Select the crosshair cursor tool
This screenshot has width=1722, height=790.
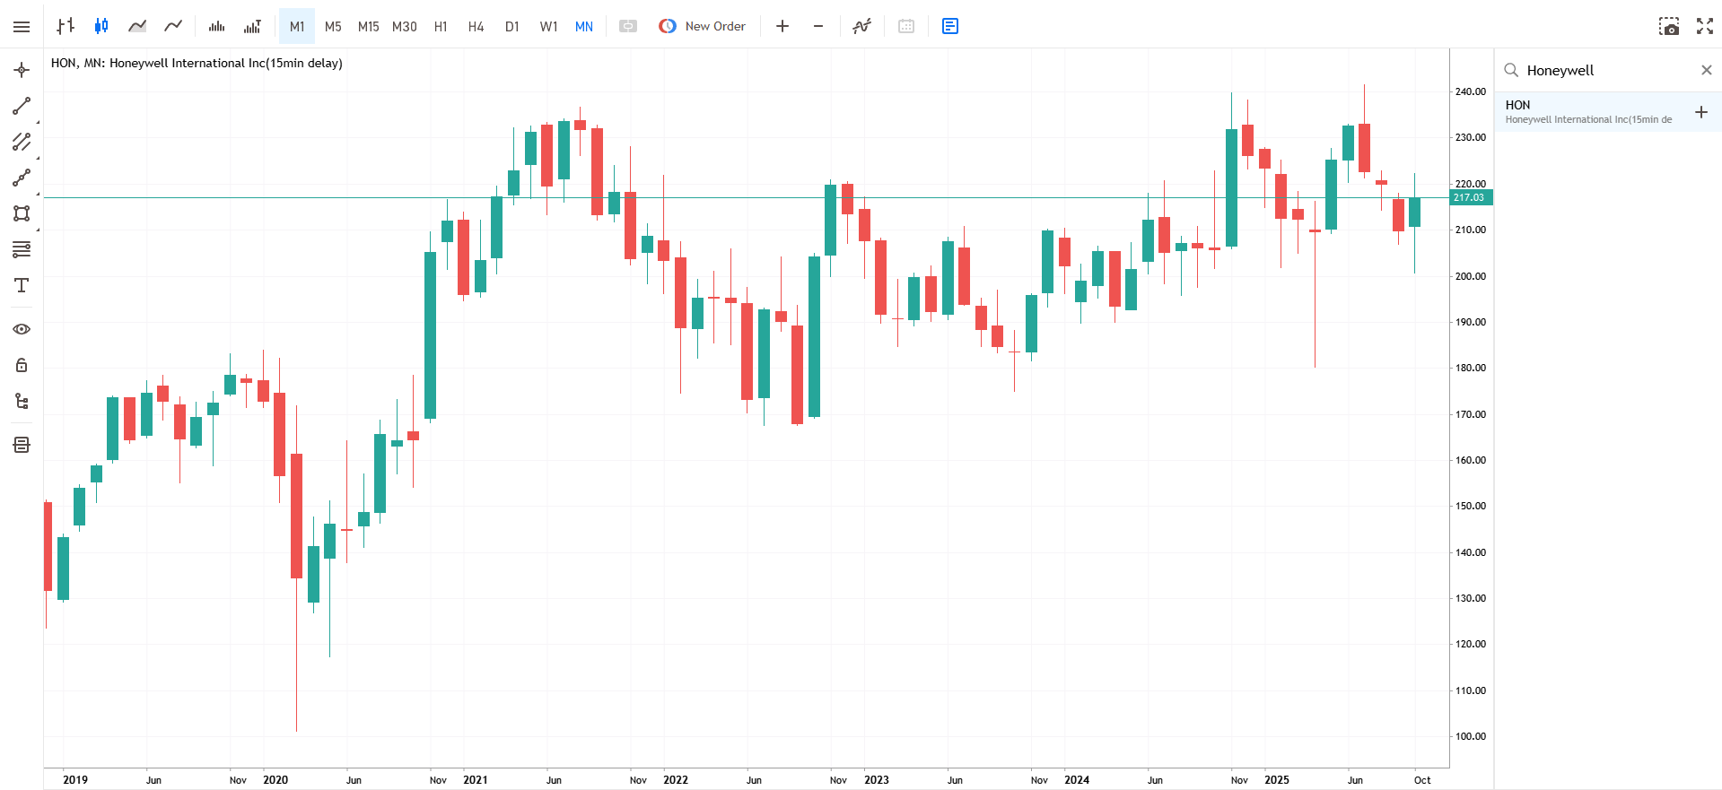pos(22,70)
